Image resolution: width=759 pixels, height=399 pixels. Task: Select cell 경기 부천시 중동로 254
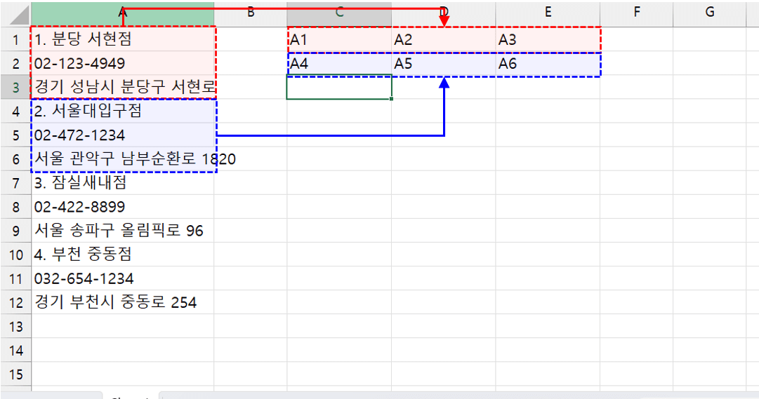pyautogui.click(x=122, y=302)
